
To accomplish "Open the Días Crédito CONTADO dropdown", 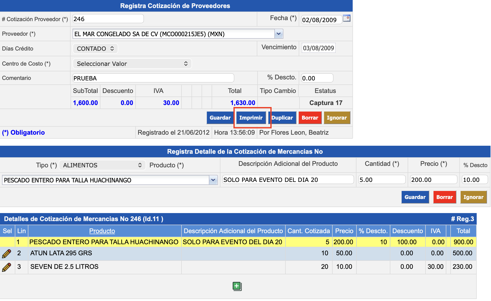I will (95, 48).
